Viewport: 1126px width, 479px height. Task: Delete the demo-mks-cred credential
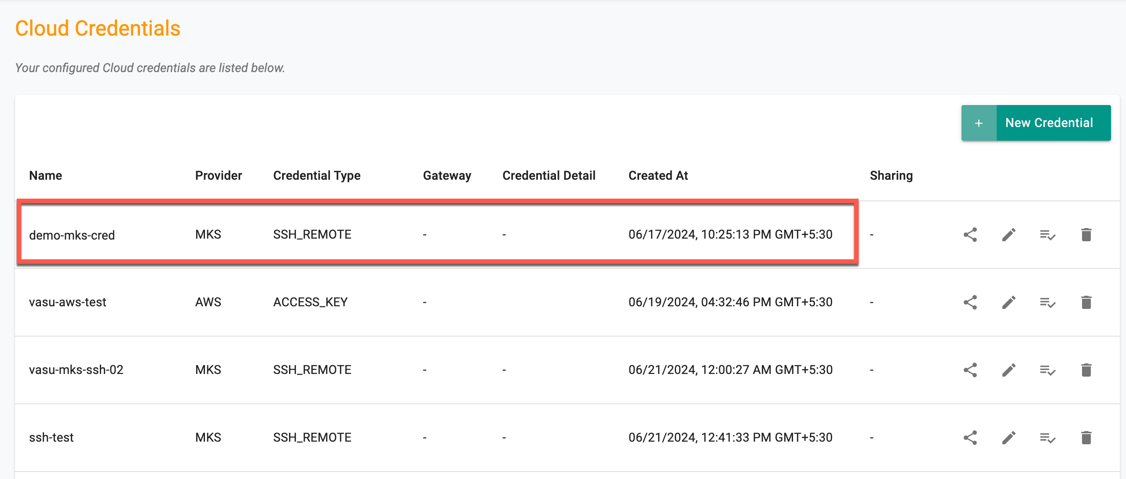pos(1086,235)
